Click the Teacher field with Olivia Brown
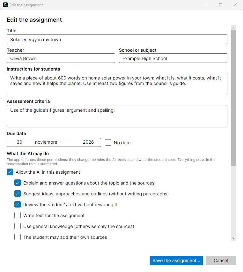This screenshot has width=243, height=272. [x=61, y=58]
